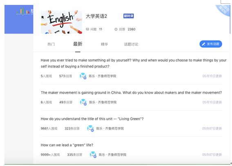The image size is (232, 166).
Task: Switch to the 话题讨论 tab
Action: 131,44
